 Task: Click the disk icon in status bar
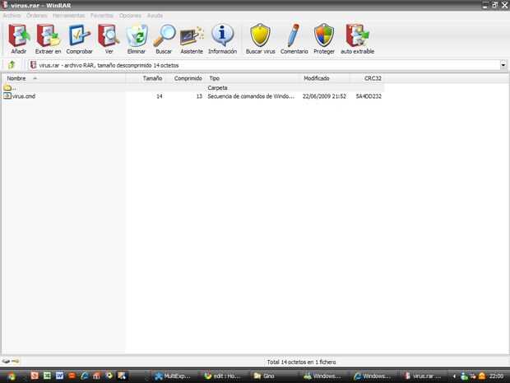pos(6,362)
